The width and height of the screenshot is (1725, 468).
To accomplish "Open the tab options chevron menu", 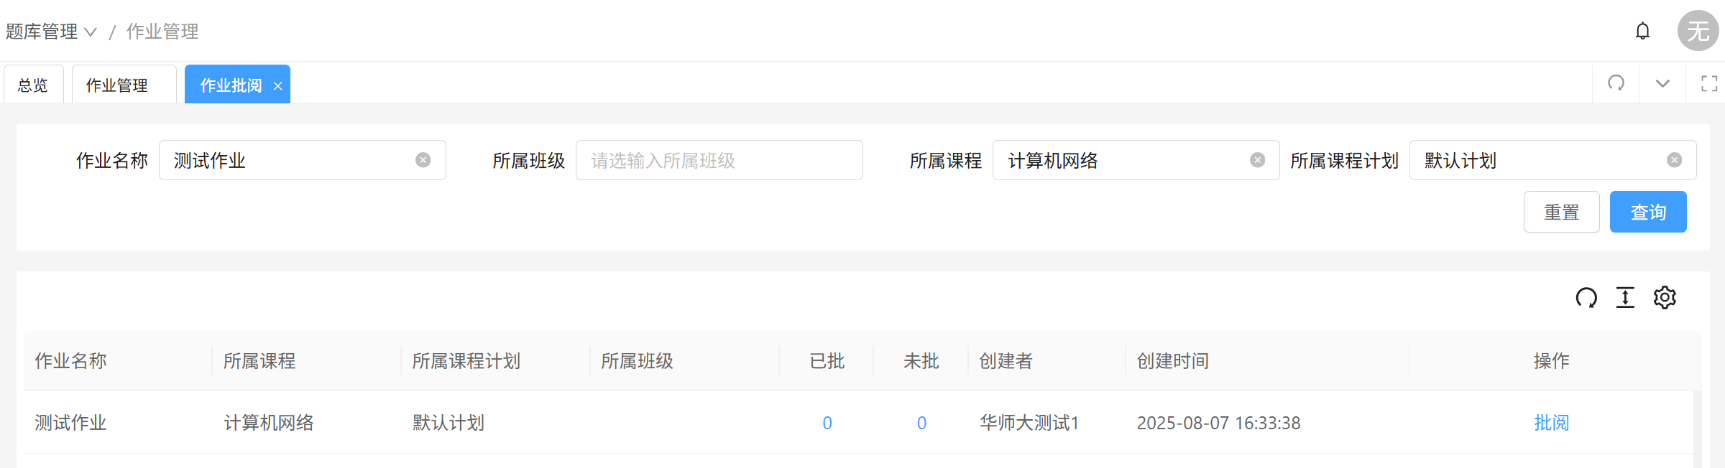I will tap(1662, 83).
